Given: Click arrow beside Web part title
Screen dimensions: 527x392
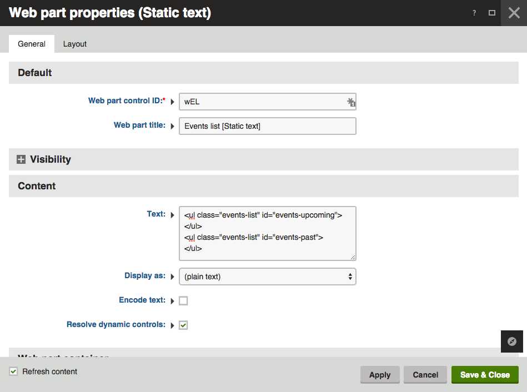Looking at the screenshot, I should [x=172, y=126].
